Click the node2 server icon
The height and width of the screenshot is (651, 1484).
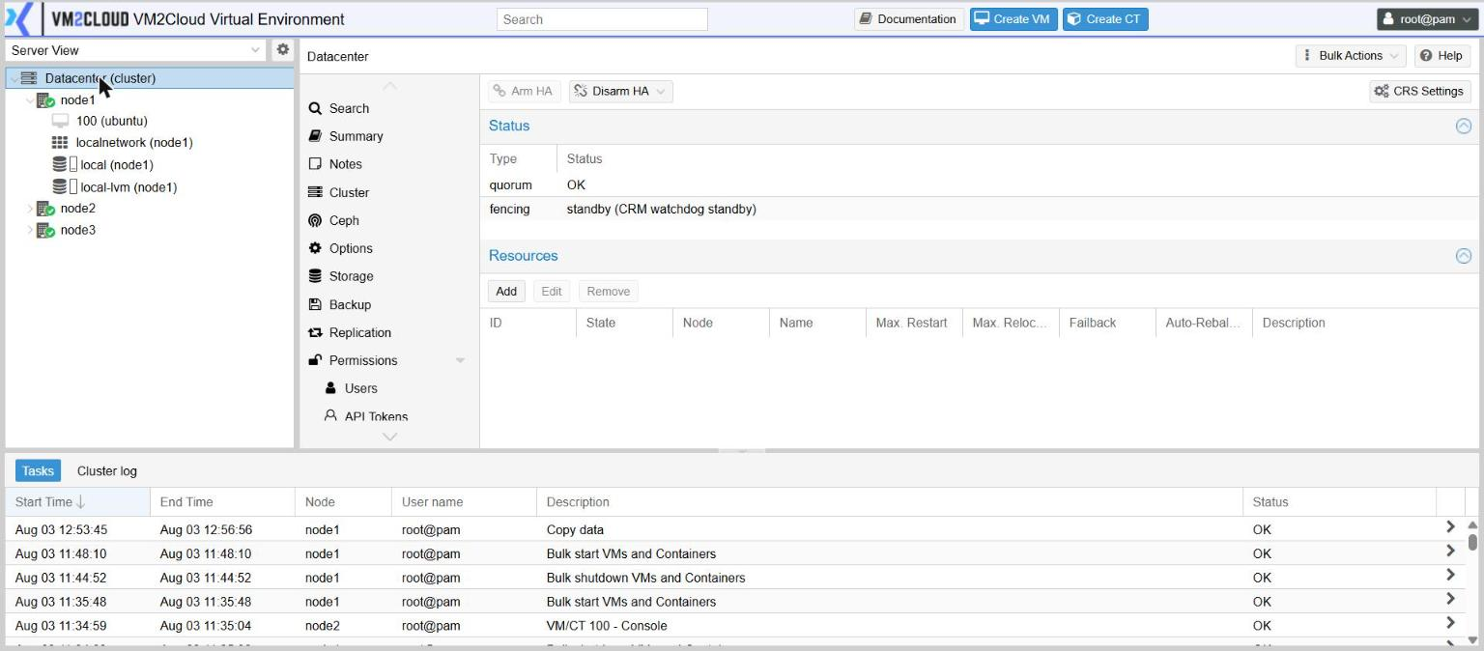(45, 209)
